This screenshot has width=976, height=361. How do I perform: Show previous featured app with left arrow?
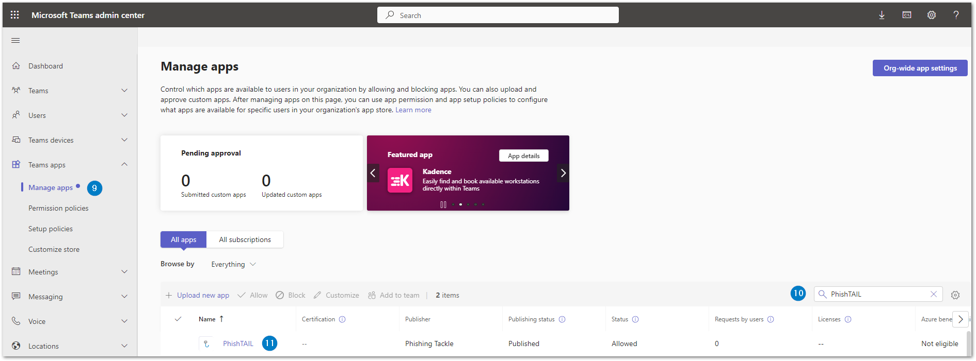coord(373,173)
